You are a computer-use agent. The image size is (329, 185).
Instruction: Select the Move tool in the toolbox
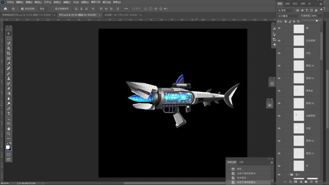[x=9, y=33]
